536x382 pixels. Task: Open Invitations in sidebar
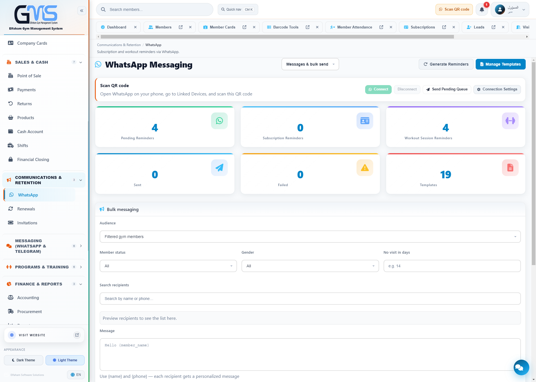click(27, 223)
